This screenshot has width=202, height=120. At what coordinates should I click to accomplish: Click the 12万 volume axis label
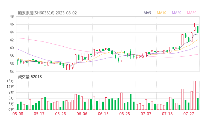click(10, 87)
